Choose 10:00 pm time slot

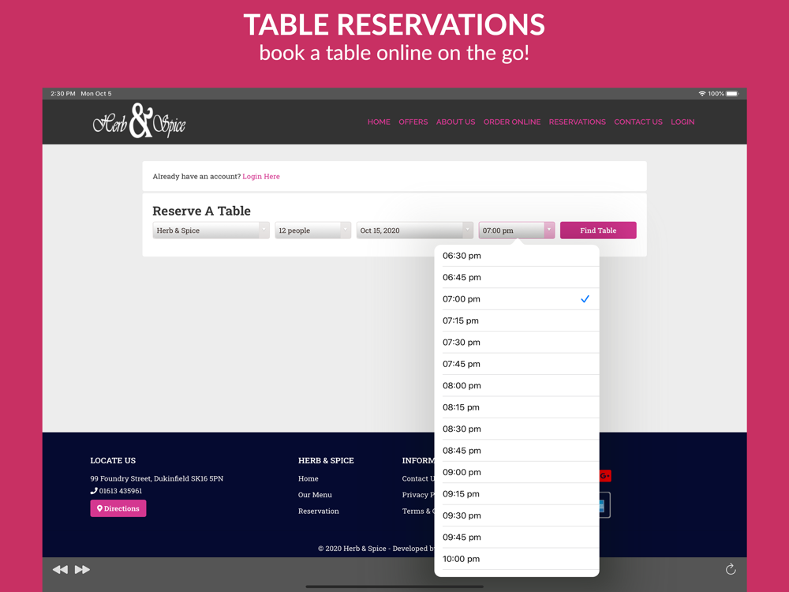(517, 559)
